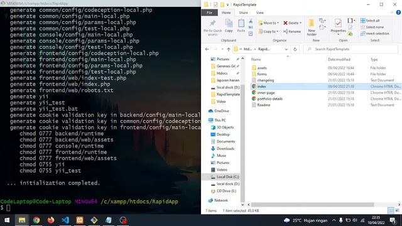Click the Copy ribbon icon
Viewport: 402px width, 226px height.
tap(229, 26)
